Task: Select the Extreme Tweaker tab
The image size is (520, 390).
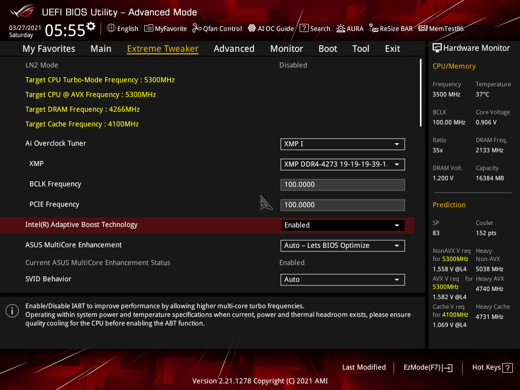Action: pyautogui.click(x=163, y=49)
